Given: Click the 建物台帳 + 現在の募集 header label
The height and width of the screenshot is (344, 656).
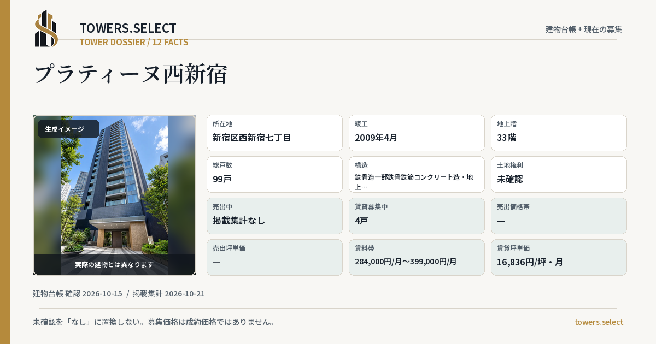Looking at the screenshot, I should pos(584,29).
